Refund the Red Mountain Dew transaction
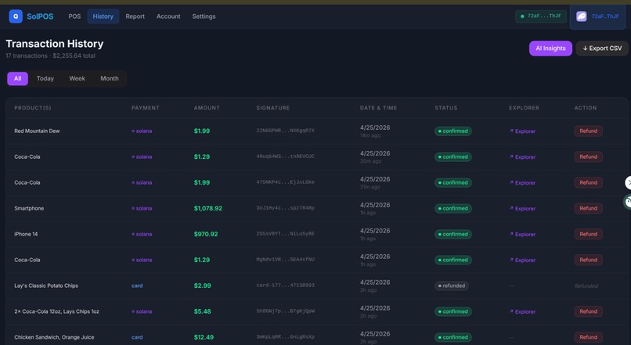The image size is (631, 345). click(588, 131)
